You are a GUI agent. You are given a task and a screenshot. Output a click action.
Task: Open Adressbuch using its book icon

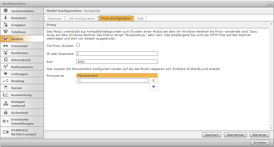pos(5,60)
